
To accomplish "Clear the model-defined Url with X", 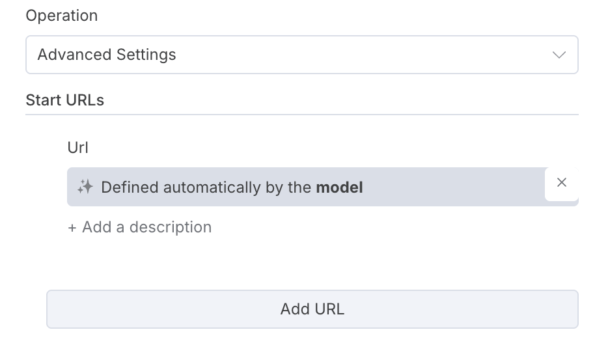I will pyautogui.click(x=561, y=183).
